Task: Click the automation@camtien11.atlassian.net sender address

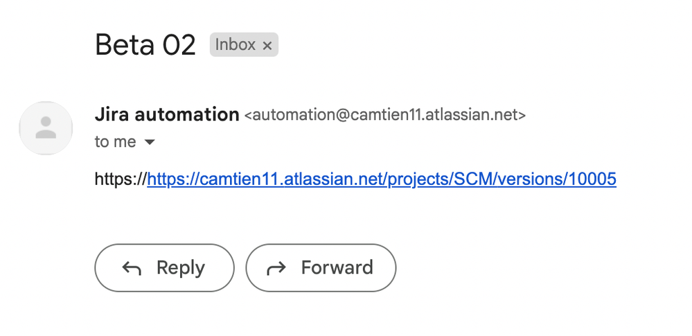Action: click(x=385, y=115)
